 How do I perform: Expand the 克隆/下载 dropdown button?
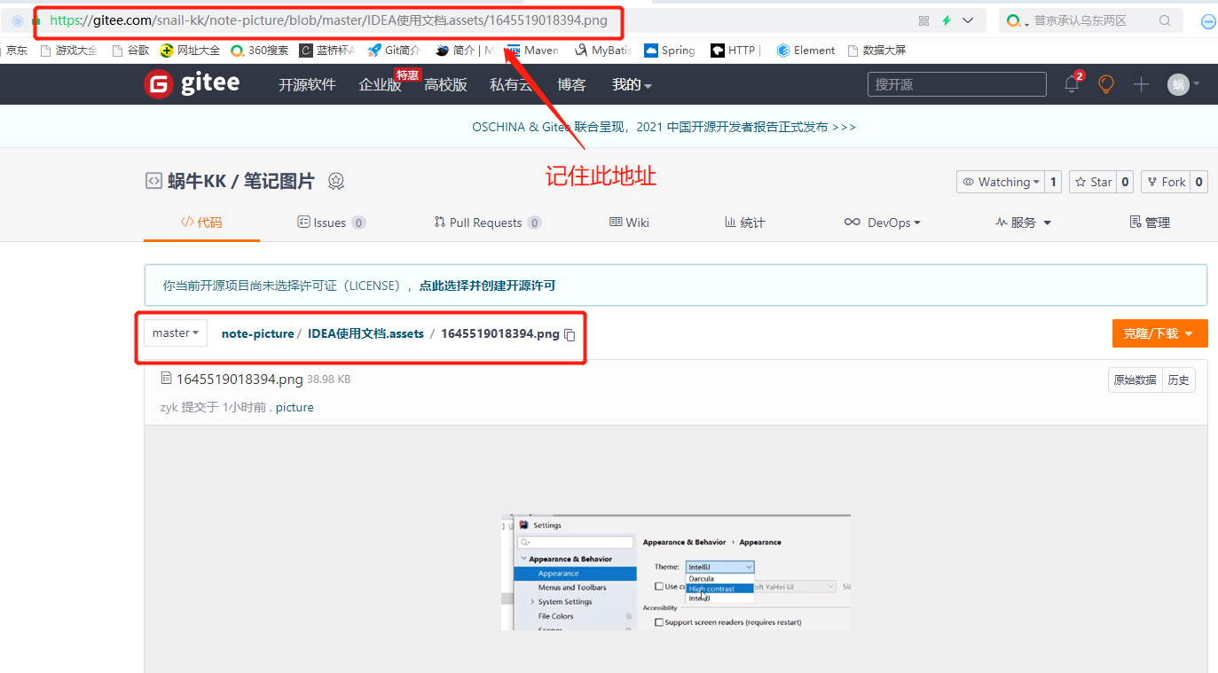[x=1159, y=333]
